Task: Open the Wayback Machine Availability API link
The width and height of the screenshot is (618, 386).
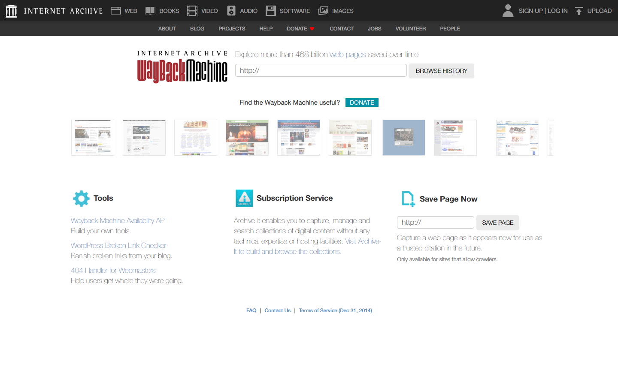Action: [118, 220]
